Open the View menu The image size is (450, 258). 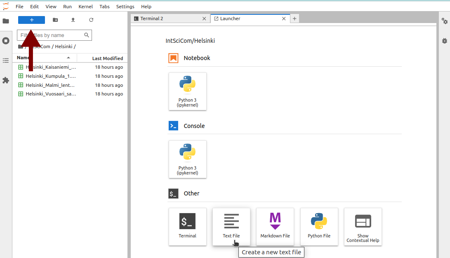tap(51, 6)
